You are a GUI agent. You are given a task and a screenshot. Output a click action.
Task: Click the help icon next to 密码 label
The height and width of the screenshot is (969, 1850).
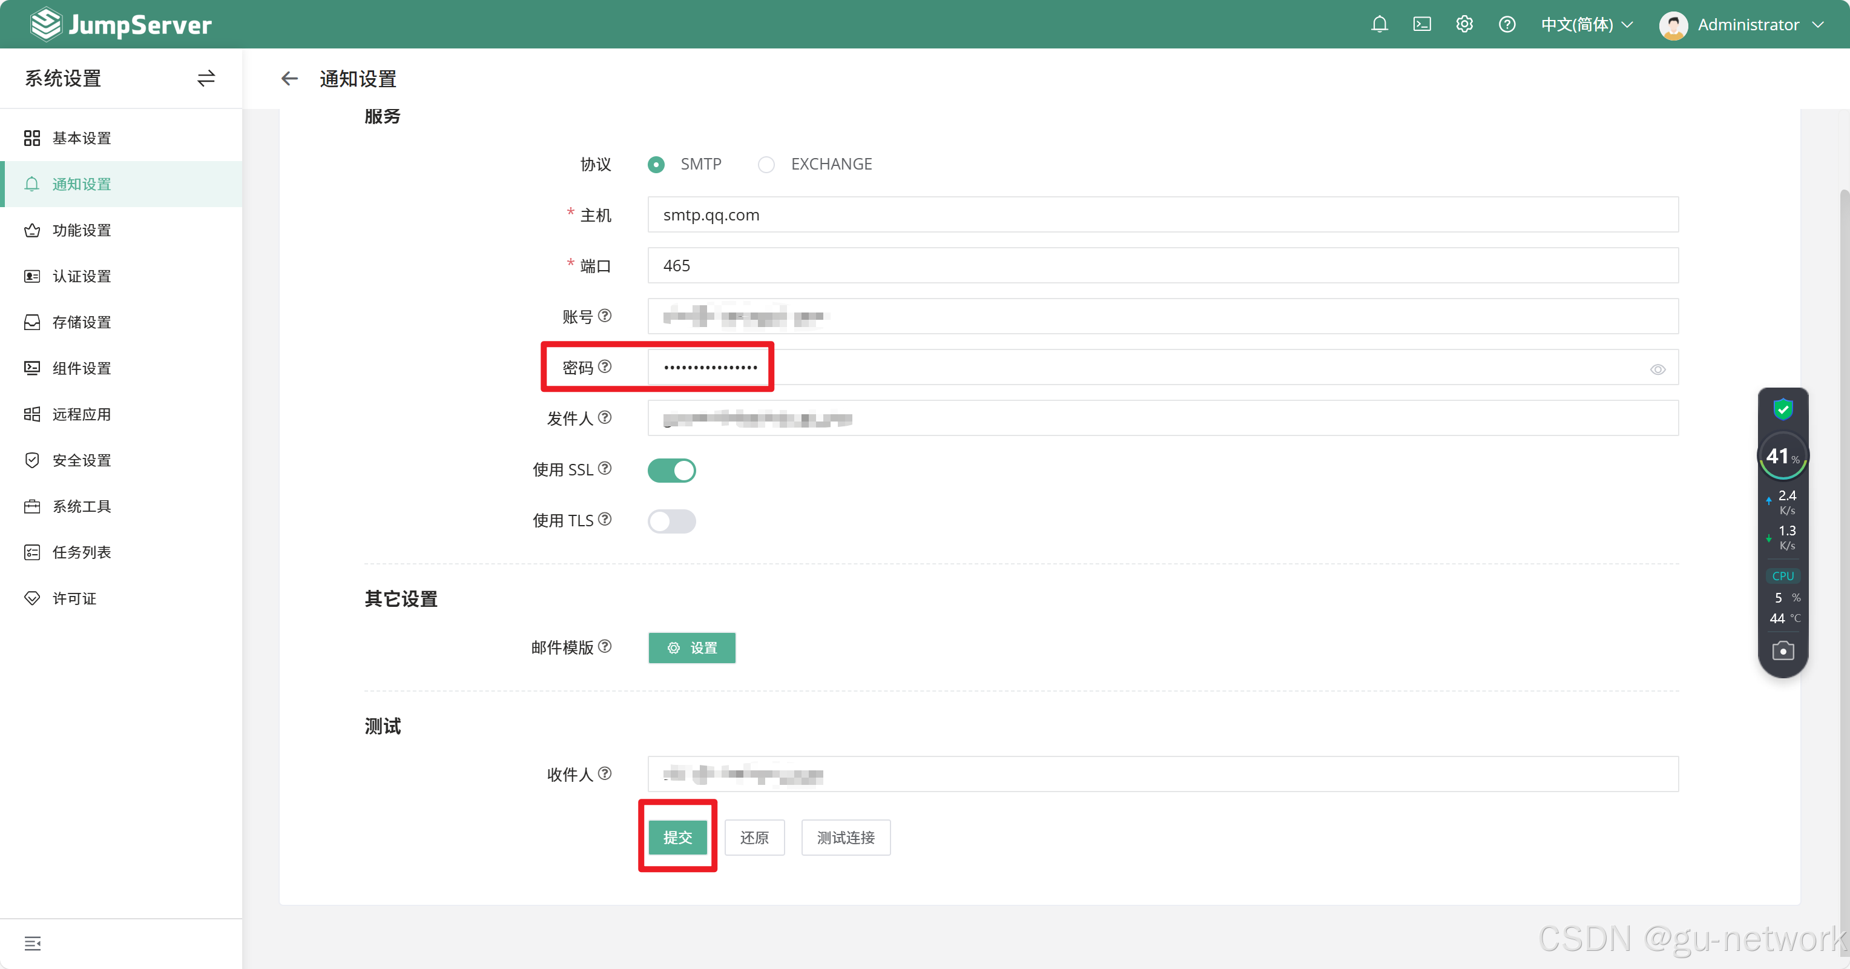605,366
